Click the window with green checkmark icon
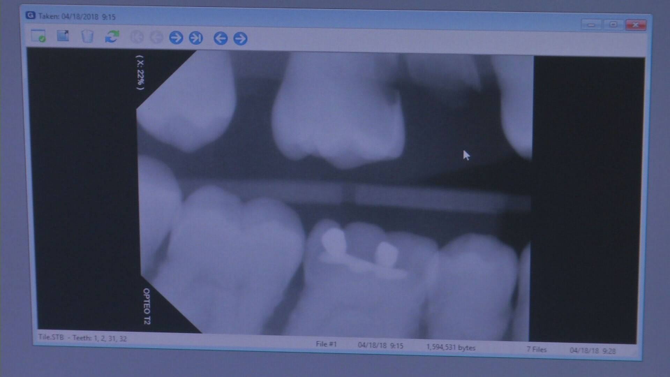The width and height of the screenshot is (670, 377). click(x=38, y=36)
